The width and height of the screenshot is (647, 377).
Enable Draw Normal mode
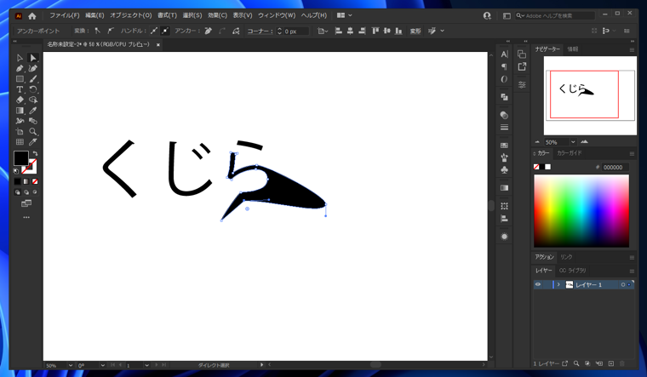17,192
